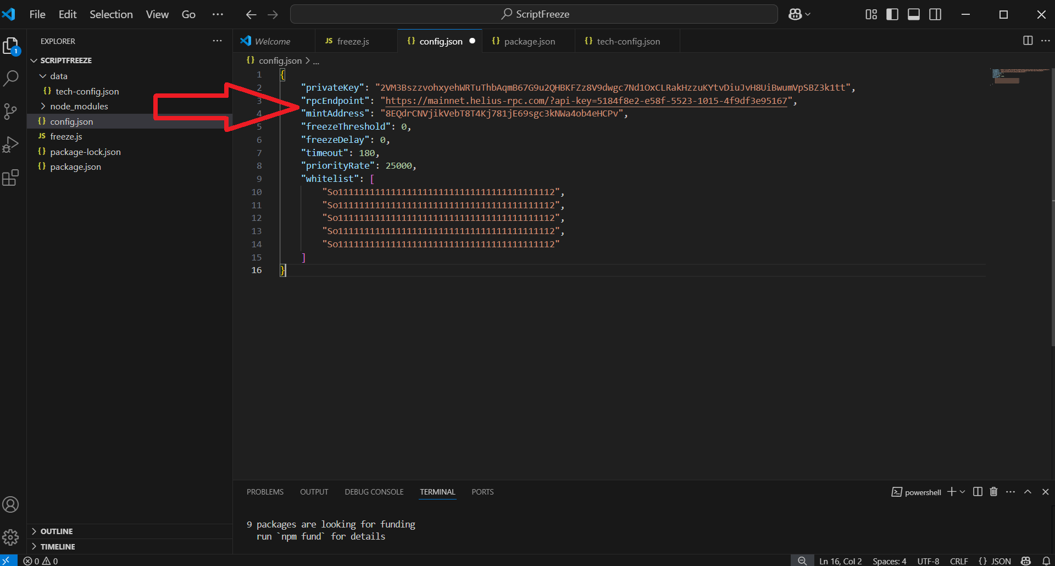Image resolution: width=1055 pixels, height=566 pixels.
Task: Toggle the bottom panel visibility
Action: tap(914, 14)
